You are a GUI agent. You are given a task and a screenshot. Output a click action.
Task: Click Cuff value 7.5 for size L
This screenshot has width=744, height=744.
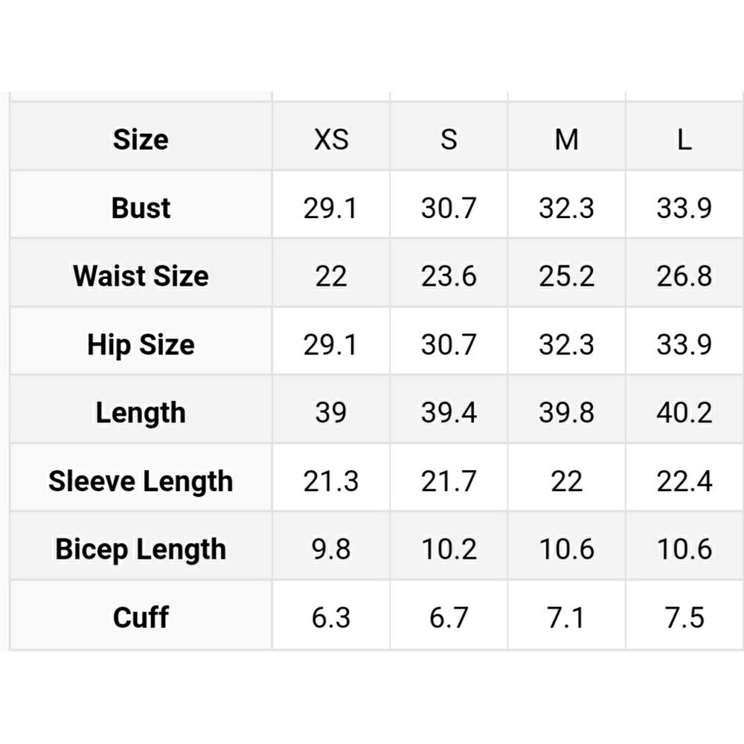tap(684, 618)
